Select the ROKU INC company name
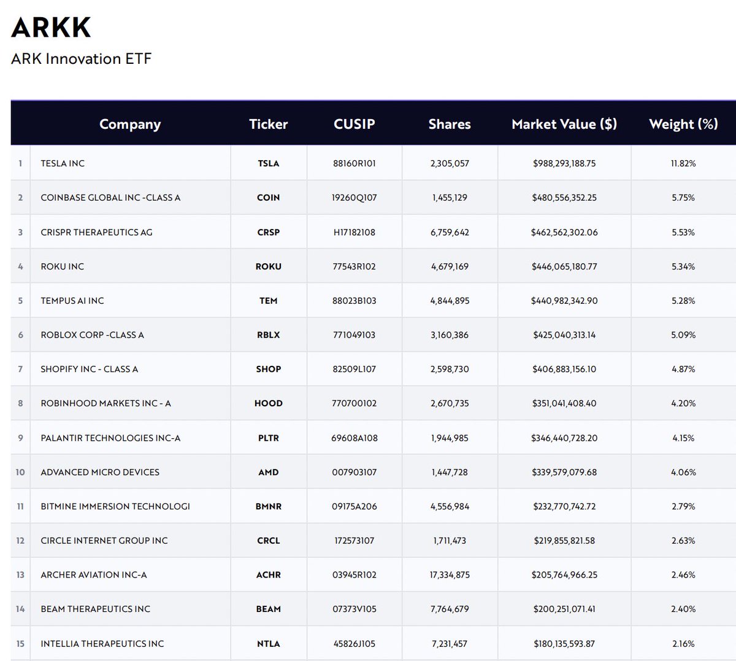The width and height of the screenshot is (736, 661). click(x=63, y=266)
